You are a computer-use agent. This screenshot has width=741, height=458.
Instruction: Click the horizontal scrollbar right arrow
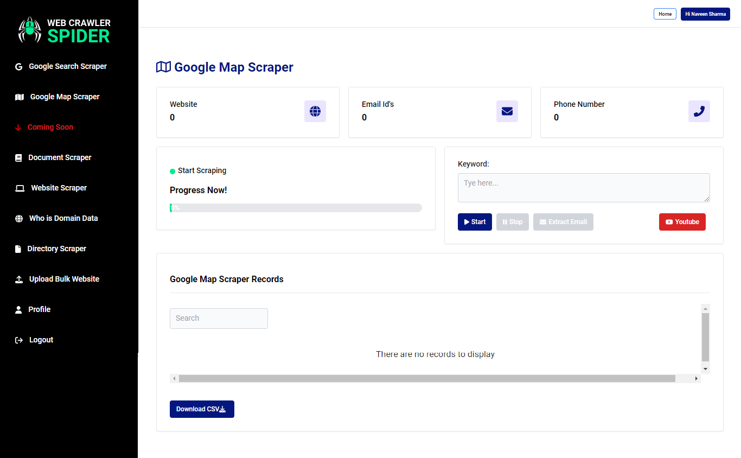pyautogui.click(x=697, y=378)
